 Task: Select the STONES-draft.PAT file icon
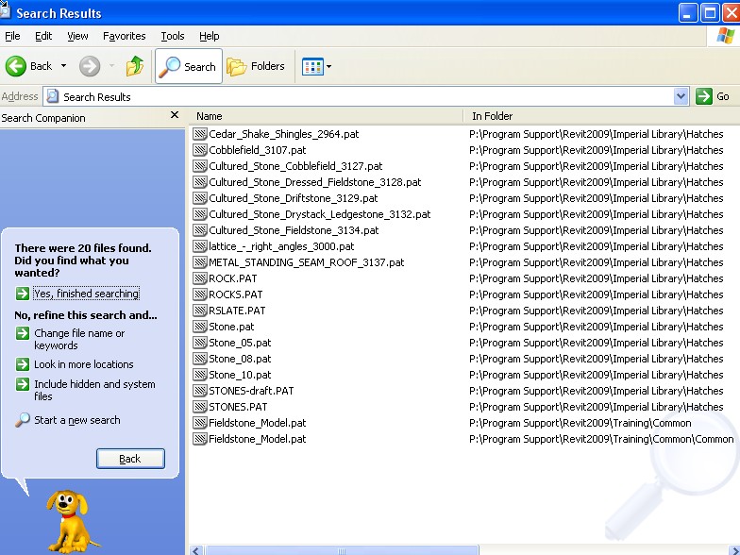tap(200, 391)
